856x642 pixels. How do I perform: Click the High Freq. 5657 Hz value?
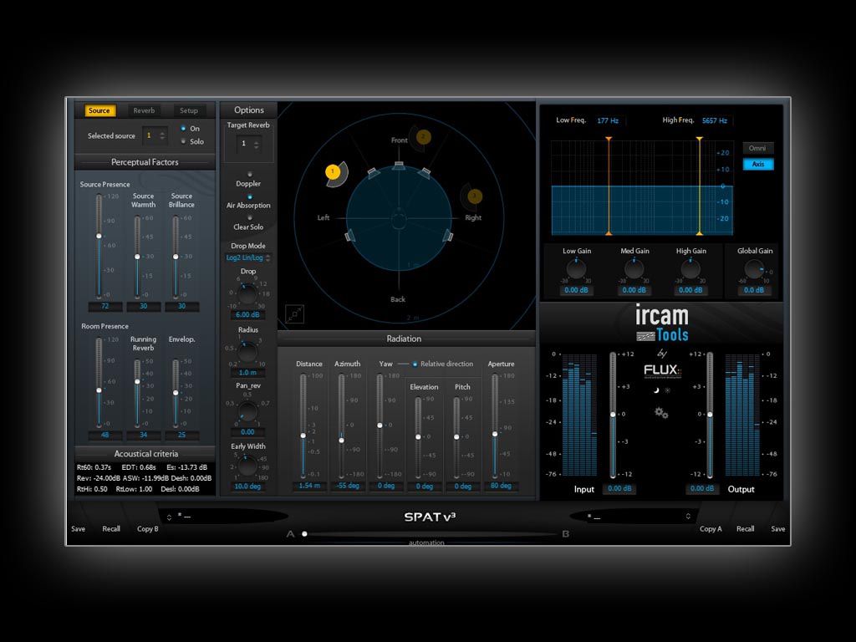click(x=715, y=120)
